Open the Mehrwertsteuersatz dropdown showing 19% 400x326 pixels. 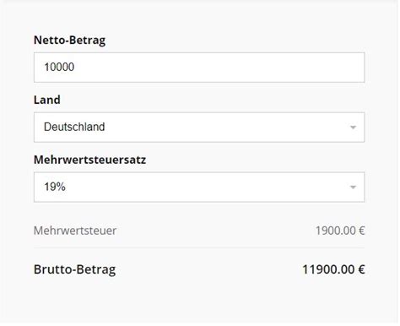[x=199, y=187]
